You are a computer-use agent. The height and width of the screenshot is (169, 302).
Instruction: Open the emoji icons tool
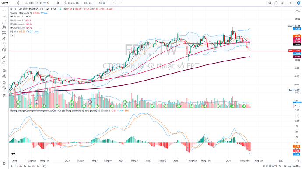(4, 50)
